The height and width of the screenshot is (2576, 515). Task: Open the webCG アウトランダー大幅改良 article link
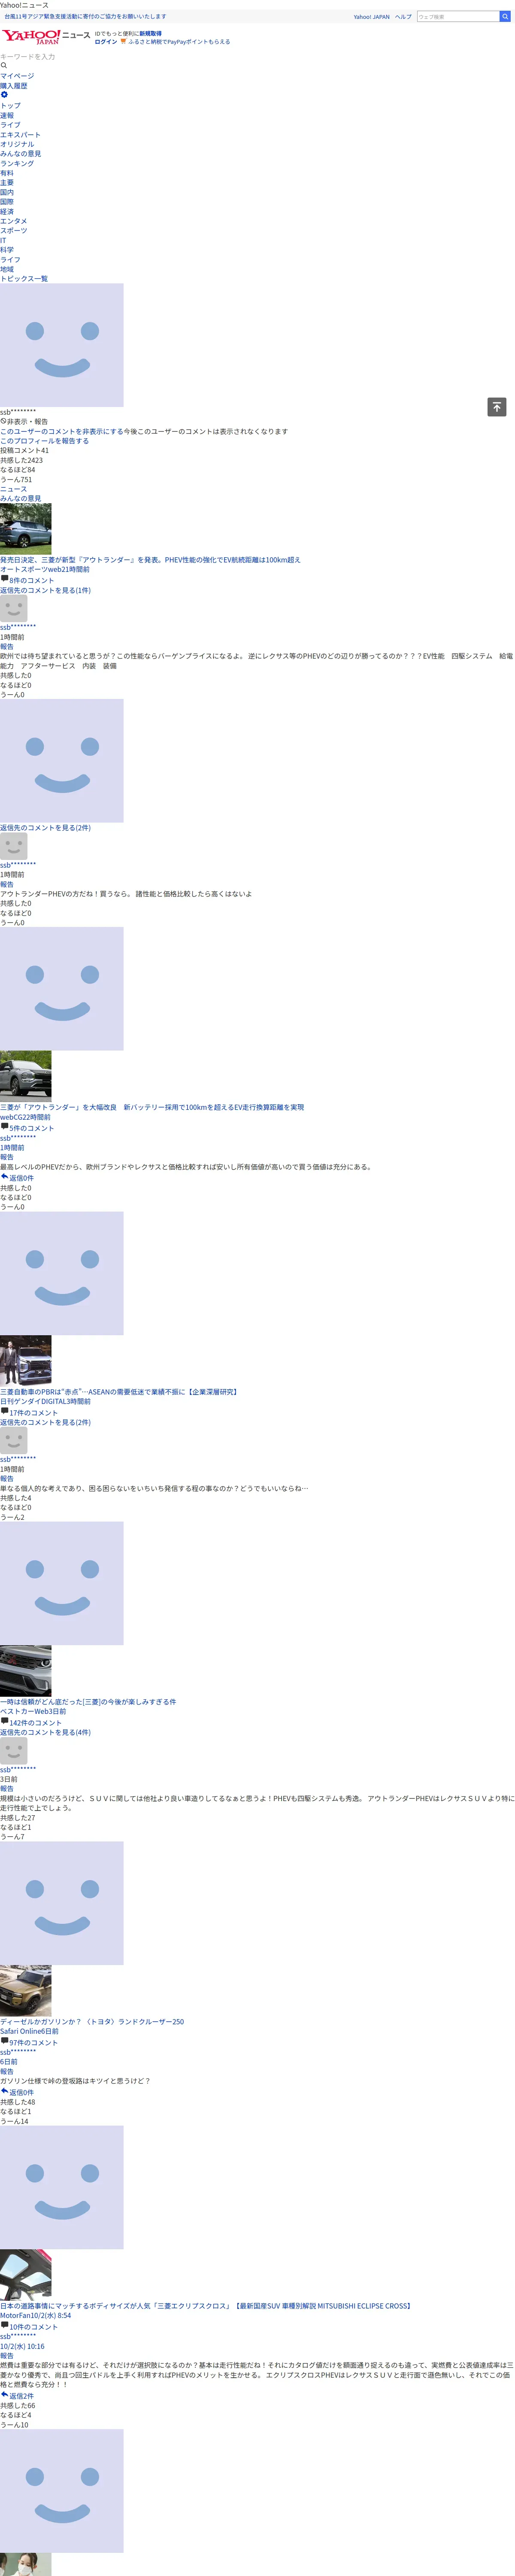point(152,1107)
